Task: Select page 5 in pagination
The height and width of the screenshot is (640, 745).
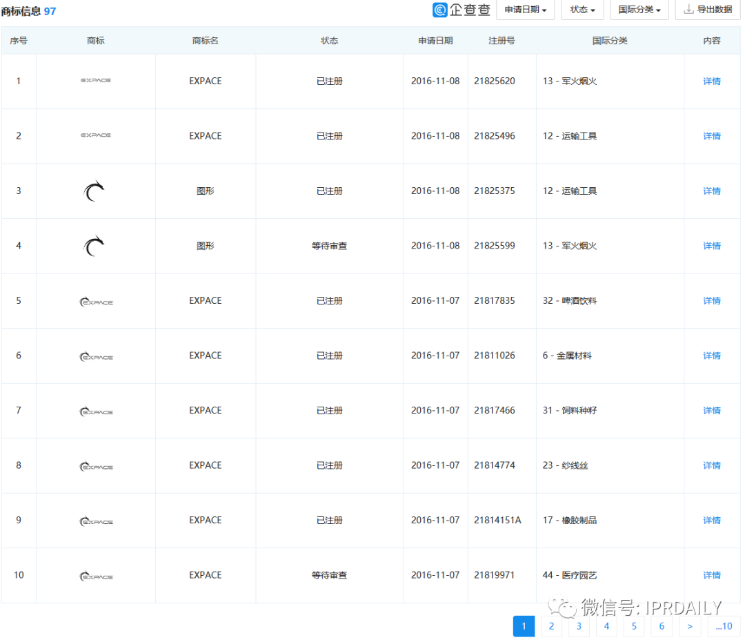Action: (634, 626)
